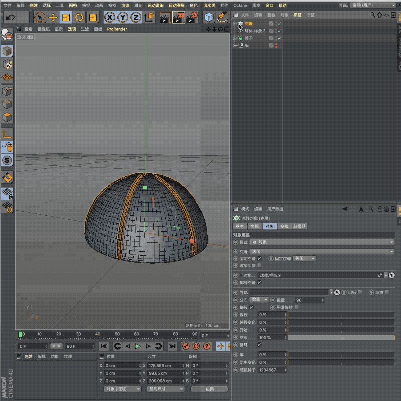The height and width of the screenshot is (401, 401).
Task: Render the active view clapperboard icon
Action: (x=165, y=17)
